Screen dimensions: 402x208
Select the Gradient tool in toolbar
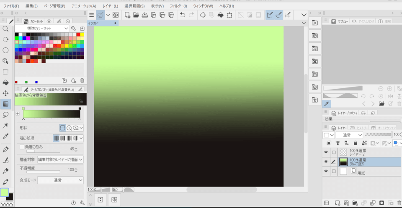click(x=5, y=104)
